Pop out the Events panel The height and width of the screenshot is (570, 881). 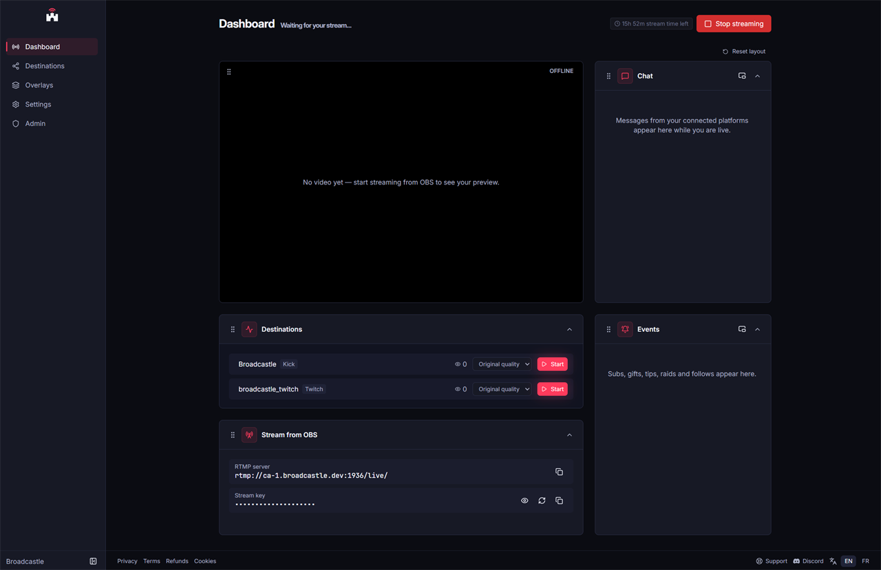[742, 329]
